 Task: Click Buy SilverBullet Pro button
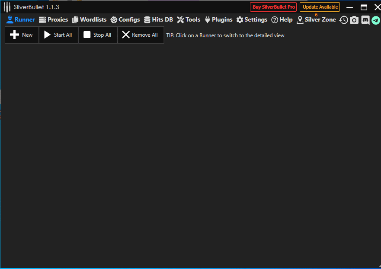tap(273, 7)
